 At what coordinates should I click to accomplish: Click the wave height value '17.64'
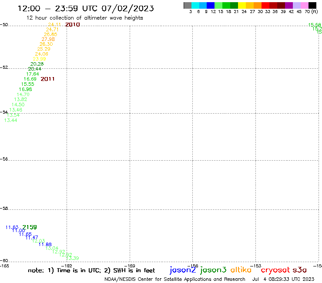coord(33,74)
